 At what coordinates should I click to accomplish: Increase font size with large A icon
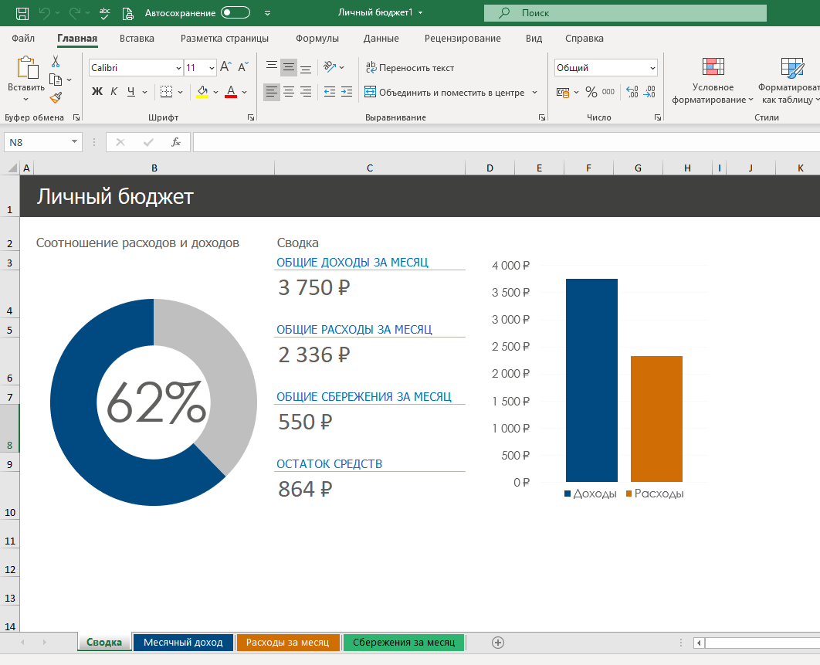[x=225, y=66]
